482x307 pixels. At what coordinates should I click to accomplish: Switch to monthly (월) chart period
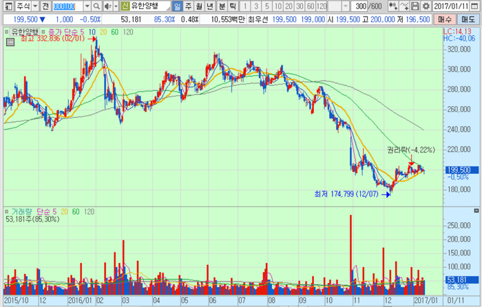tap(199, 6)
